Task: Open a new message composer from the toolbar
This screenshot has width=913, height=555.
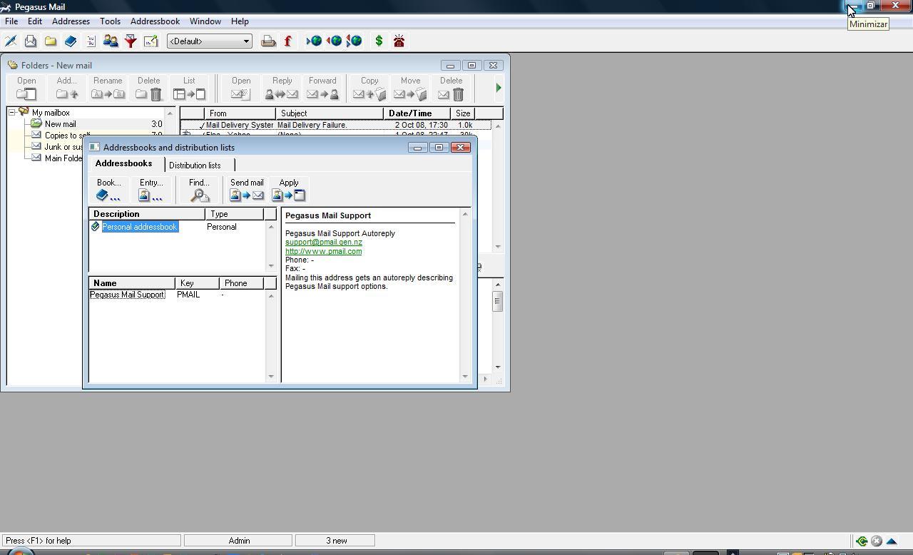Action: tap(11, 41)
